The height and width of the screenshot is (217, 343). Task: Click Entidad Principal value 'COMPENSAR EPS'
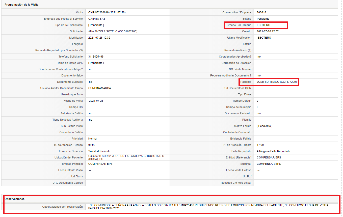100,164
